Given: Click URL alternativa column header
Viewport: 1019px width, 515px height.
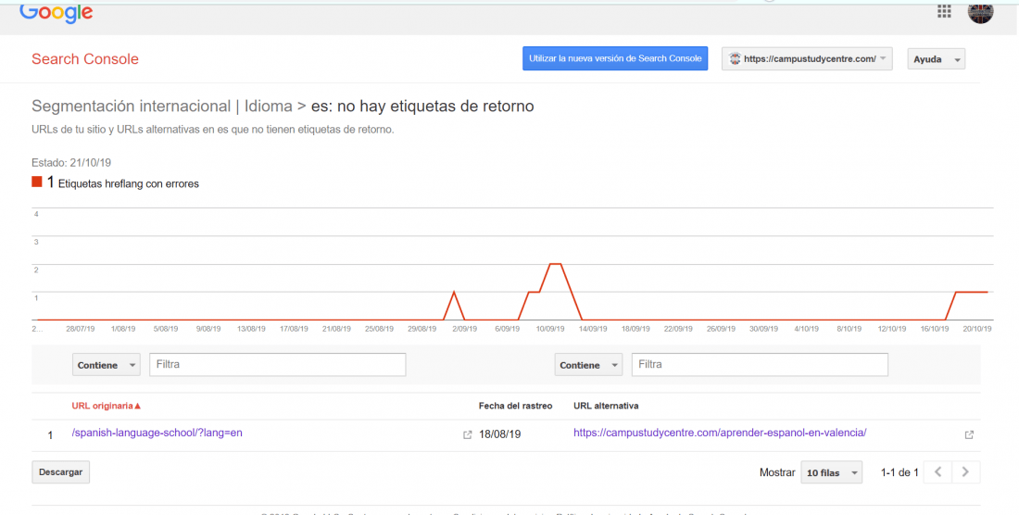Looking at the screenshot, I should pyautogui.click(x=606, y=406).
